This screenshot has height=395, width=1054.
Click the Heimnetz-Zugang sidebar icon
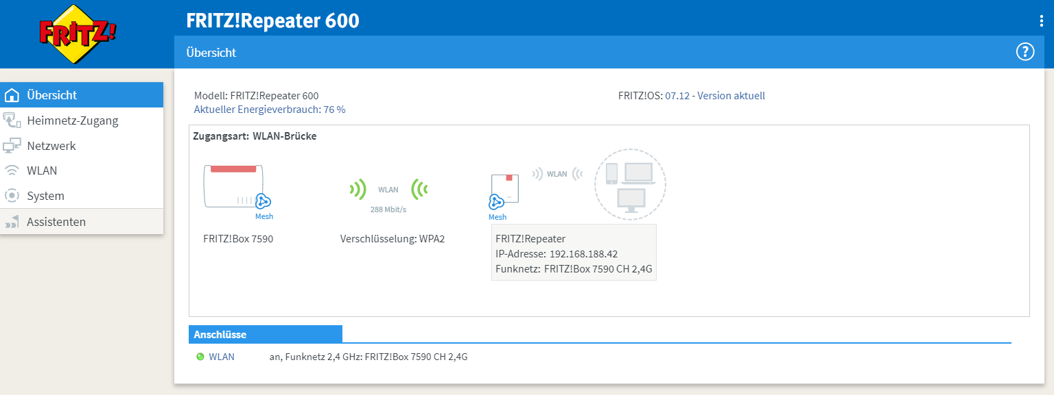point(12,120)
